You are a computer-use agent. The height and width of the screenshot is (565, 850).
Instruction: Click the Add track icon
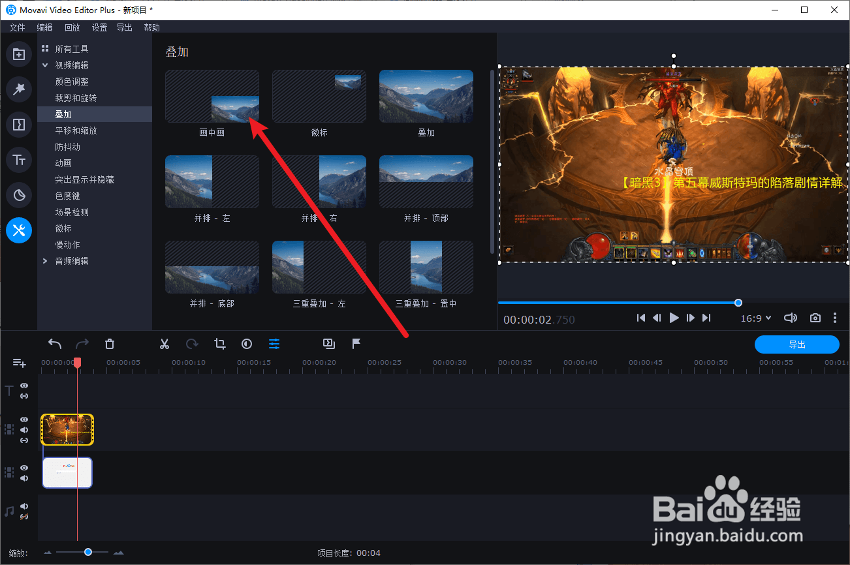(x=19, y=363)
